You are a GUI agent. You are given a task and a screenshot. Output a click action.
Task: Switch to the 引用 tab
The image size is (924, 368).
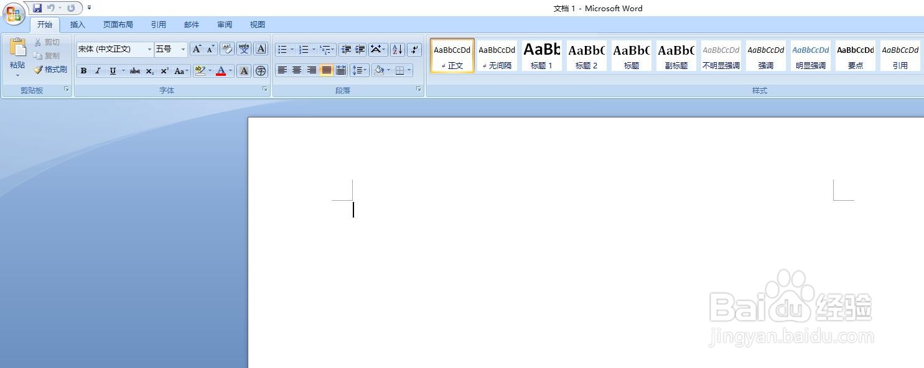158,25
